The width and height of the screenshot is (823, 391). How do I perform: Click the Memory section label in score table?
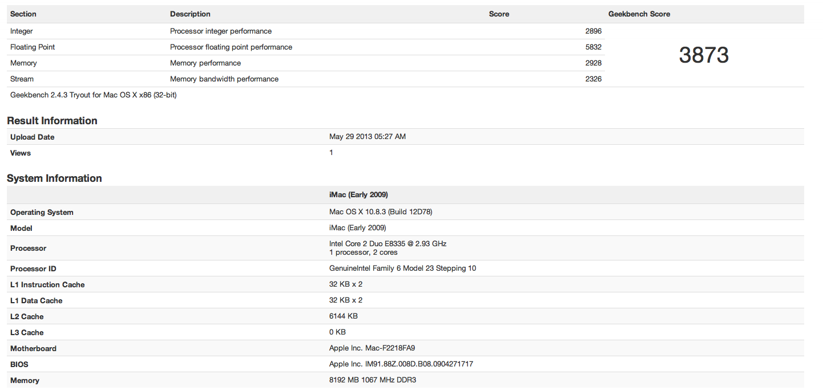click(23, 63)
